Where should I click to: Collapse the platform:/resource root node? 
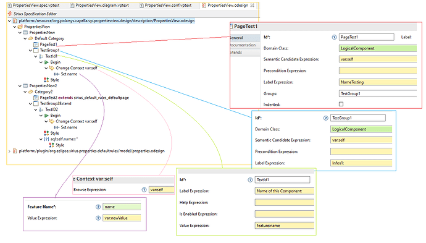pos(9,20)
